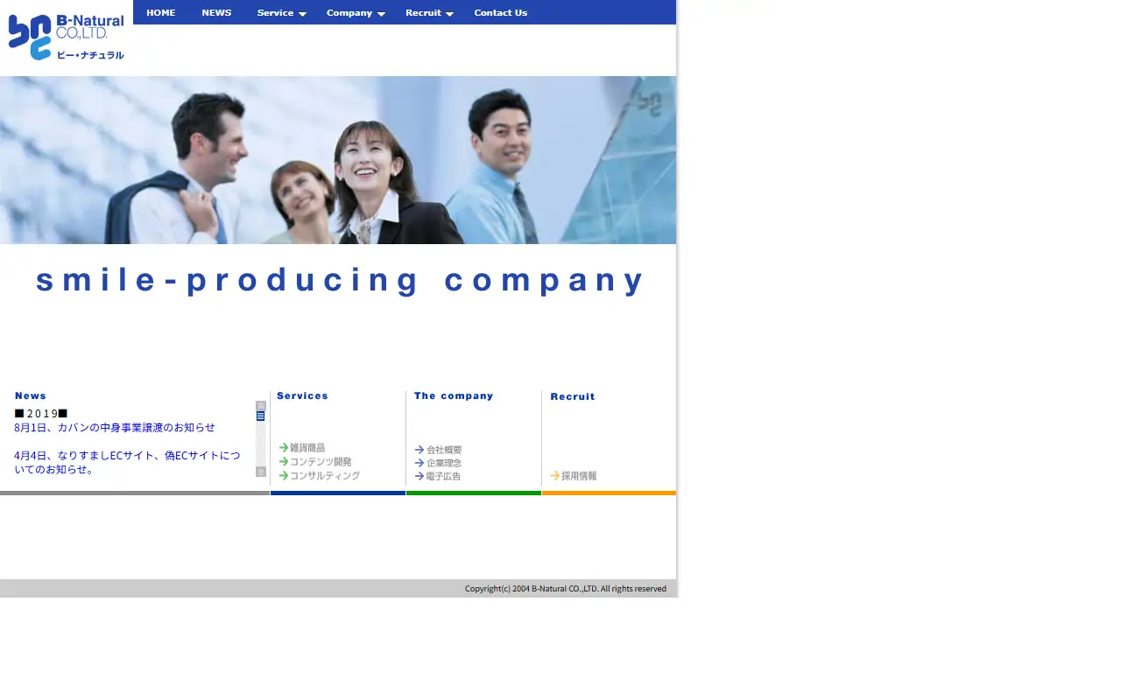Expand the Recruit dropdown arrow in the navigation bar
Screen dimensions: 1121x700
click(449, 14)
